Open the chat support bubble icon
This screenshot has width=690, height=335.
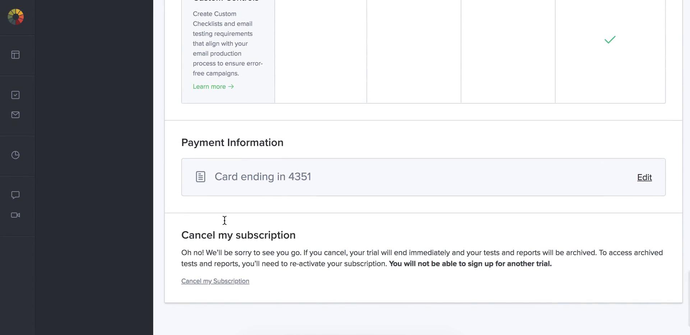point(15,195)
